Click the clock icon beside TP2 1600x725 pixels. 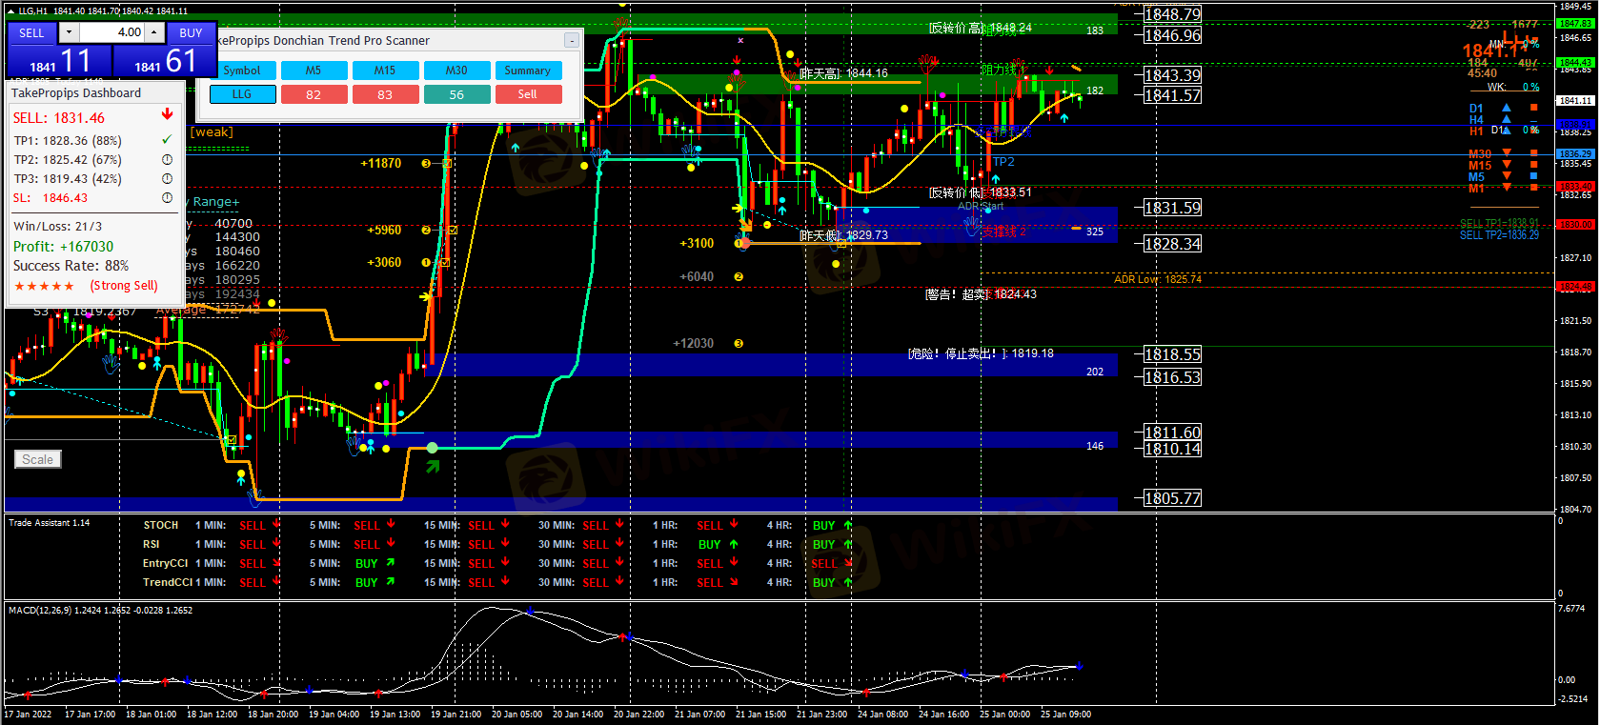pos(167,160)
